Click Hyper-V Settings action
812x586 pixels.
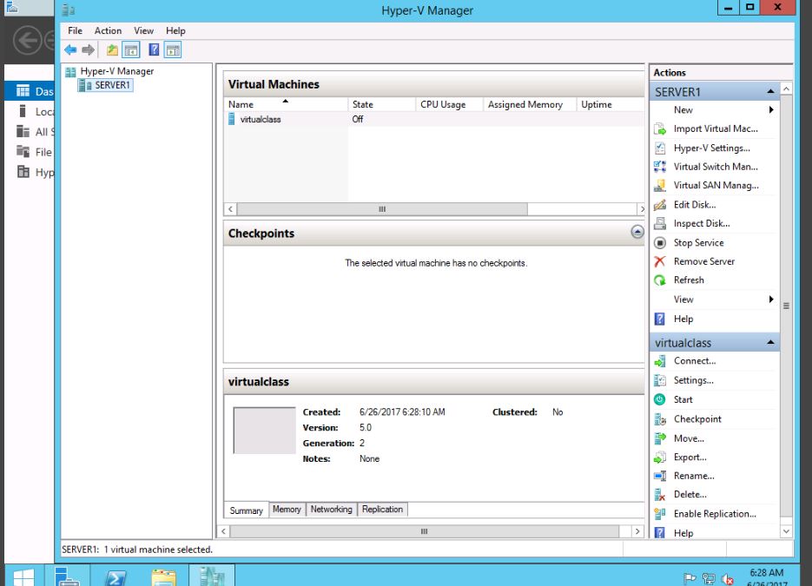pos(711,148)
